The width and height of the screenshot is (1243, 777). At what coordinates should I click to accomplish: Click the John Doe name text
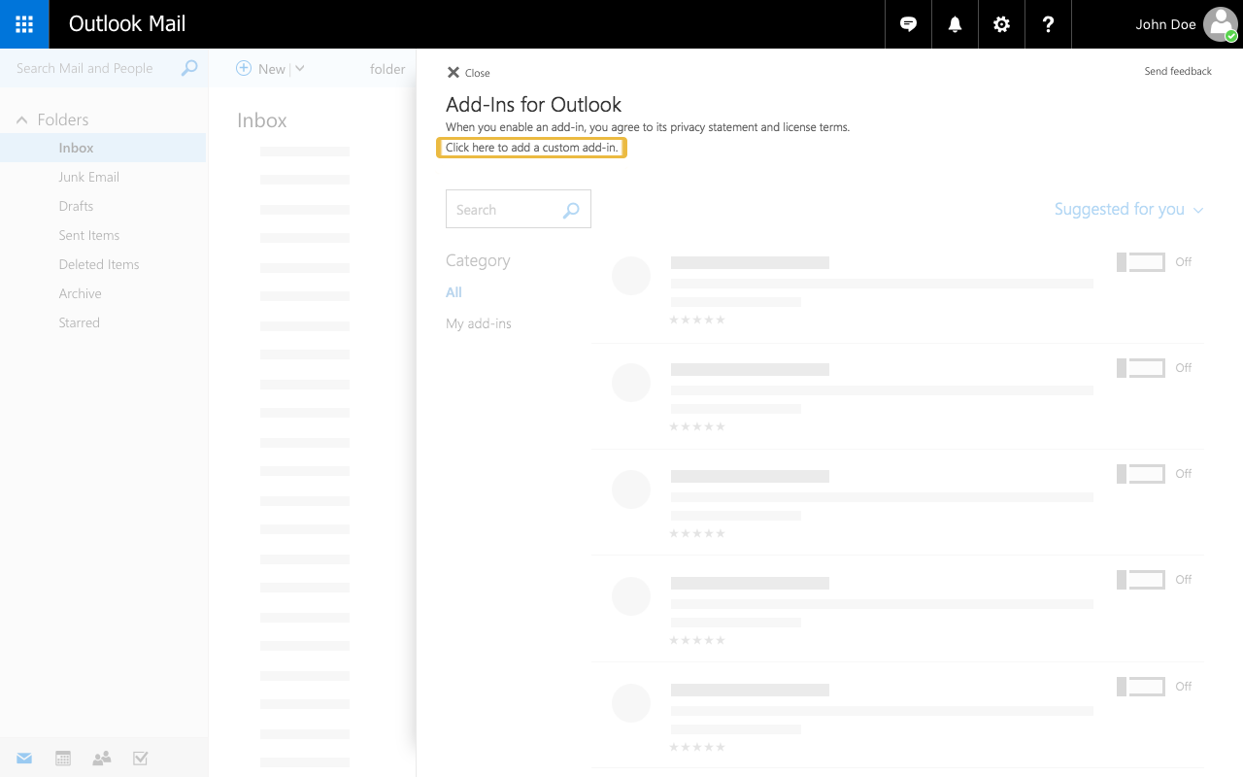(x=1165, y=24)
